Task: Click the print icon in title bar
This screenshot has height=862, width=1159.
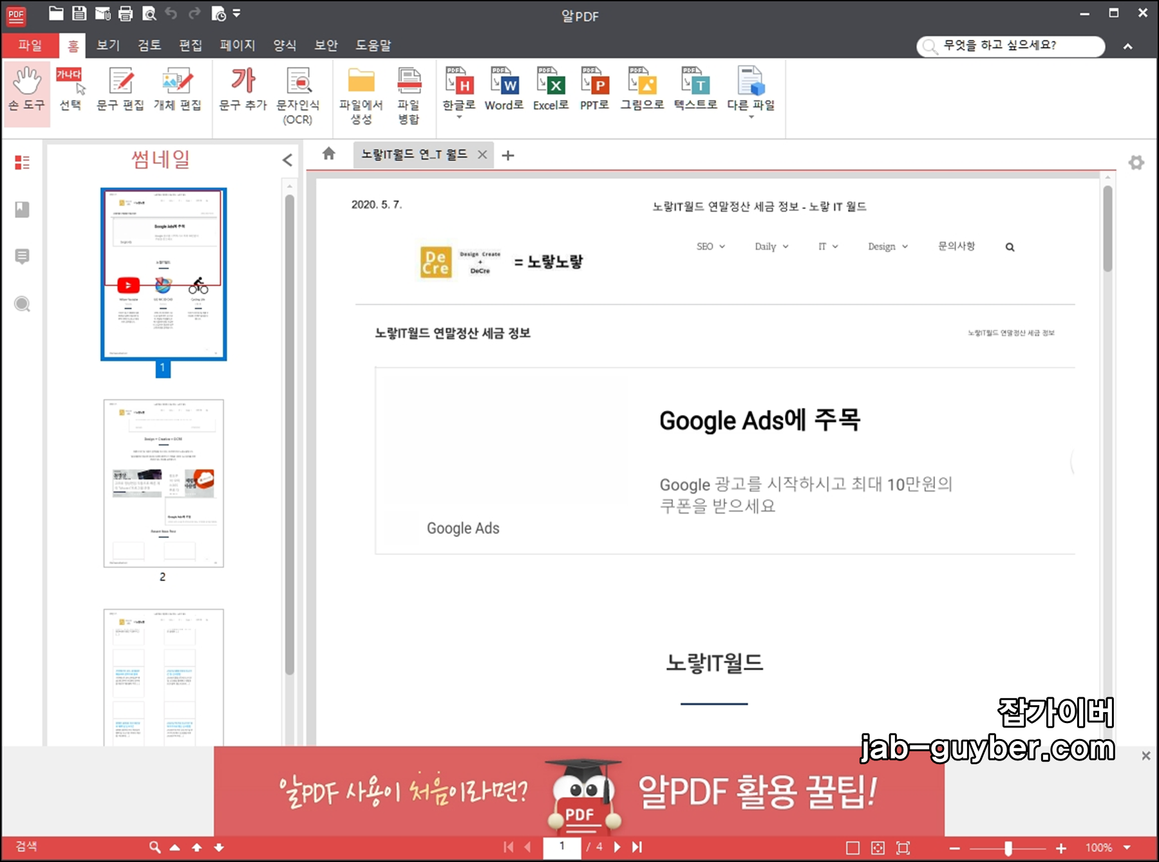Action: click(x=126, y=13)
